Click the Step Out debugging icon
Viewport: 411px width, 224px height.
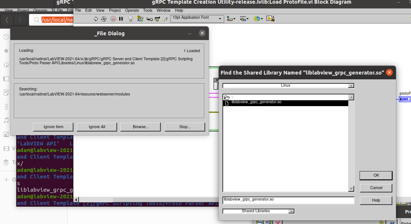click(164, 19)
